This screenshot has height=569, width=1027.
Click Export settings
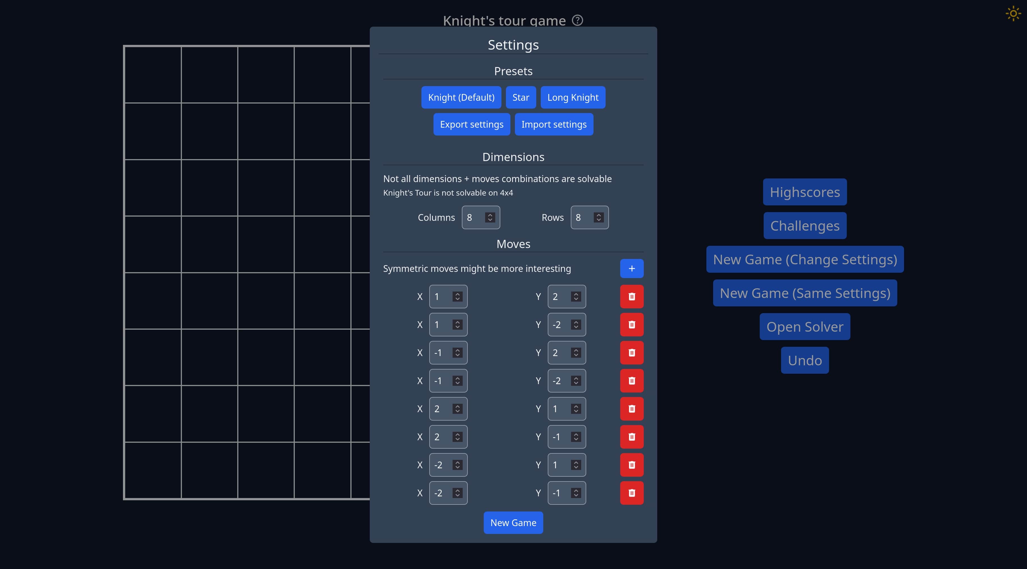472,124
